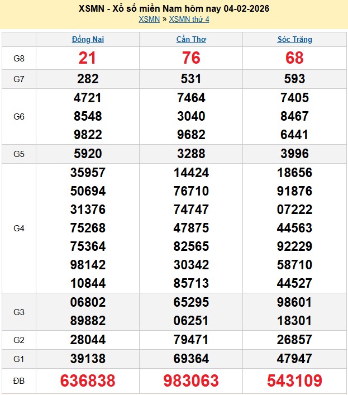Click Cần Thơ G2 number 79471
This screenshot has width=348, height=395.
191,340
